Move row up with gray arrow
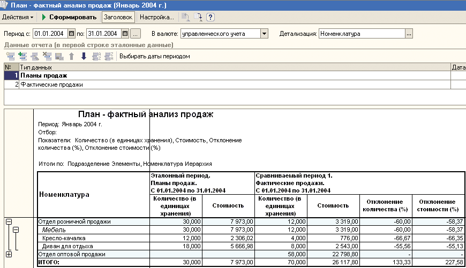 pos(71,56)
